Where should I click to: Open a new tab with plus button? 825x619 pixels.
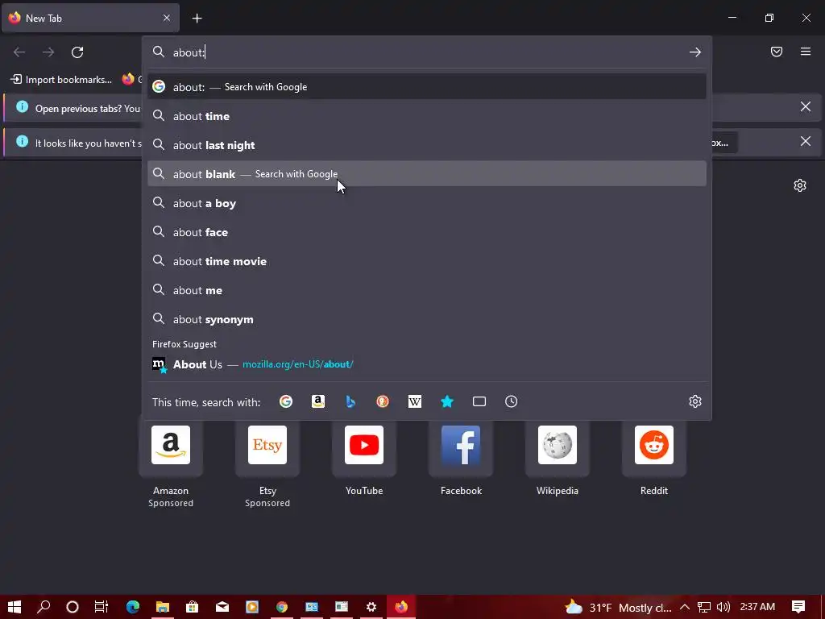click(197, 19)
